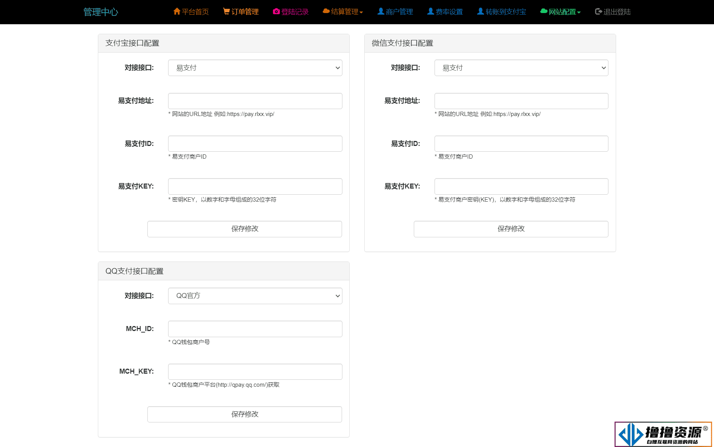The width and height of the screenshot is (714, 447).
Task: Click the green cloud icon beside 网站配置
Action: point(544,11)
